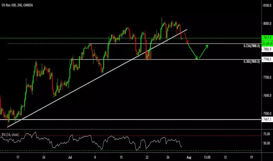Click the Aug date on time axis
The width and height of the screenshot is (273, 161).
[x=189, y=157]
